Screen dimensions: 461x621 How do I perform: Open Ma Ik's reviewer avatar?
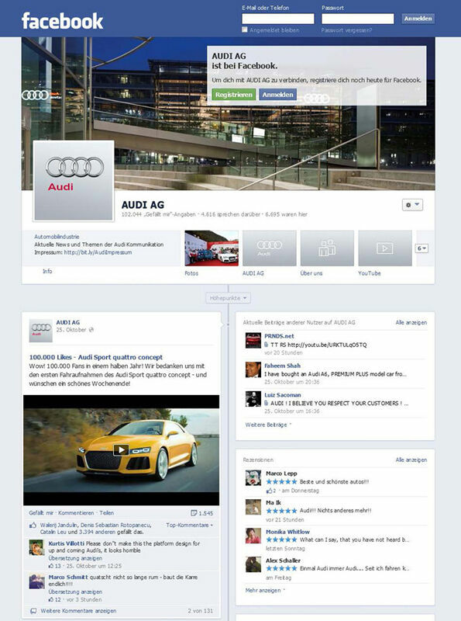click(x=253, y=508)
